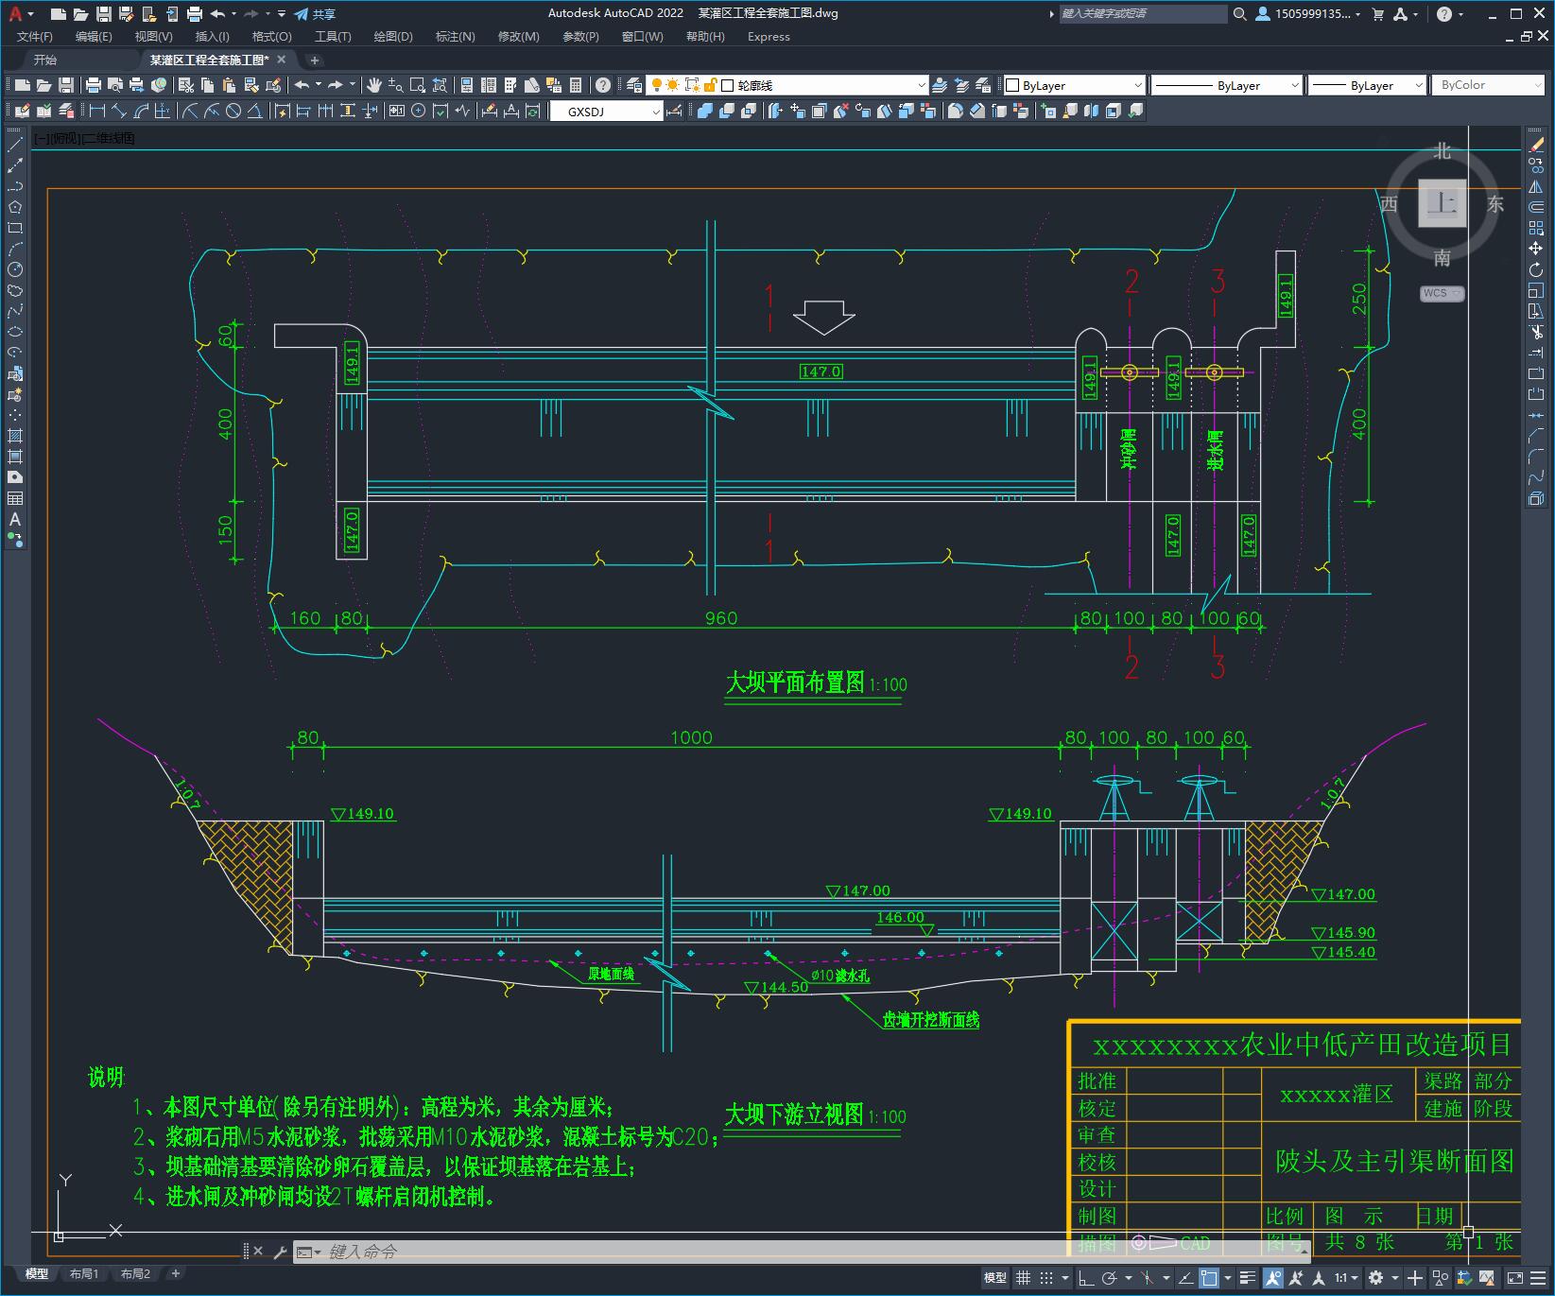Add a new drawing tab with plus button
Image resolution: width=1555 pixels, height=1296 pixels.
[x=315, y=60]
